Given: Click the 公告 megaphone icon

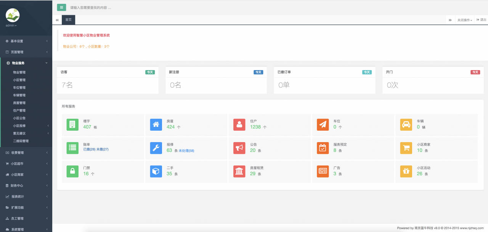Looking at the screenshot, I should tap(239, 148).
